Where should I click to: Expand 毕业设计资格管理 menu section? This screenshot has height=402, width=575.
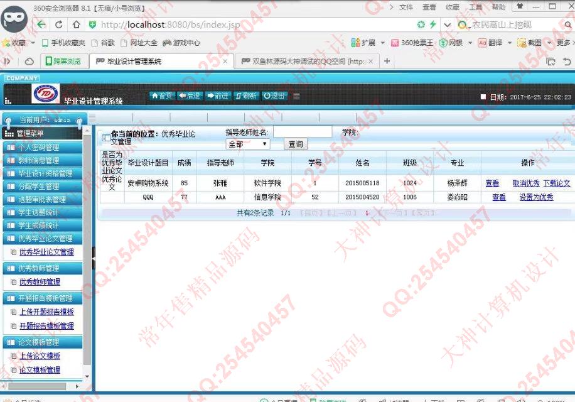click(x=43, y=173)
